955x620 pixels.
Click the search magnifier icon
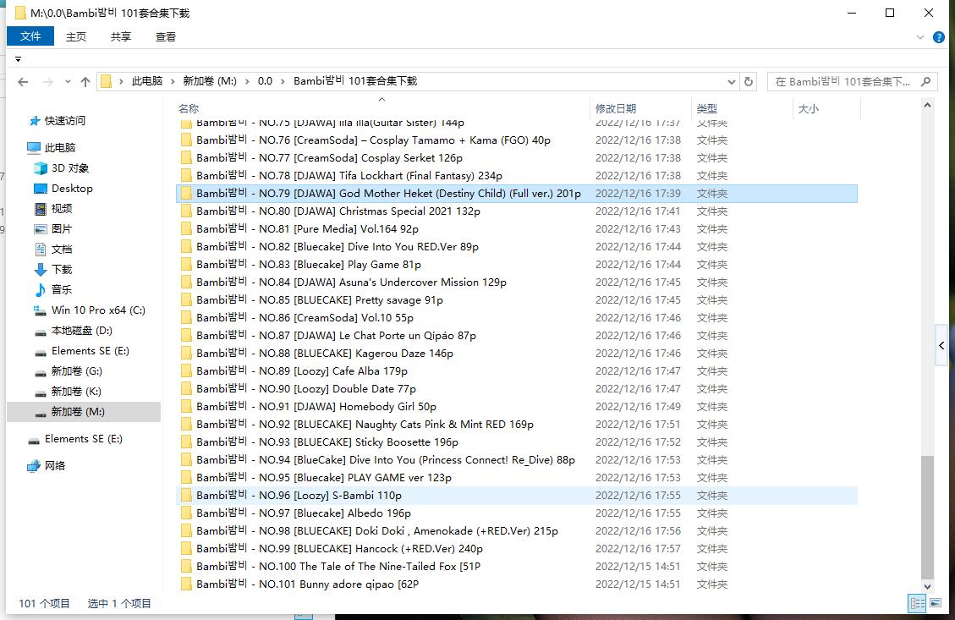pyautogui.click(x=925, y=81)
